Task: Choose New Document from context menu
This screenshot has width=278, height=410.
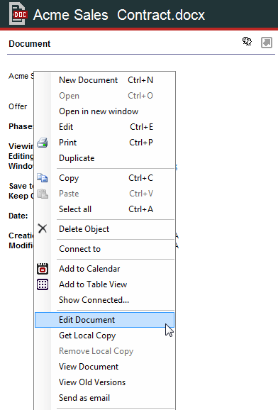Action: click(x=105, y=80)
